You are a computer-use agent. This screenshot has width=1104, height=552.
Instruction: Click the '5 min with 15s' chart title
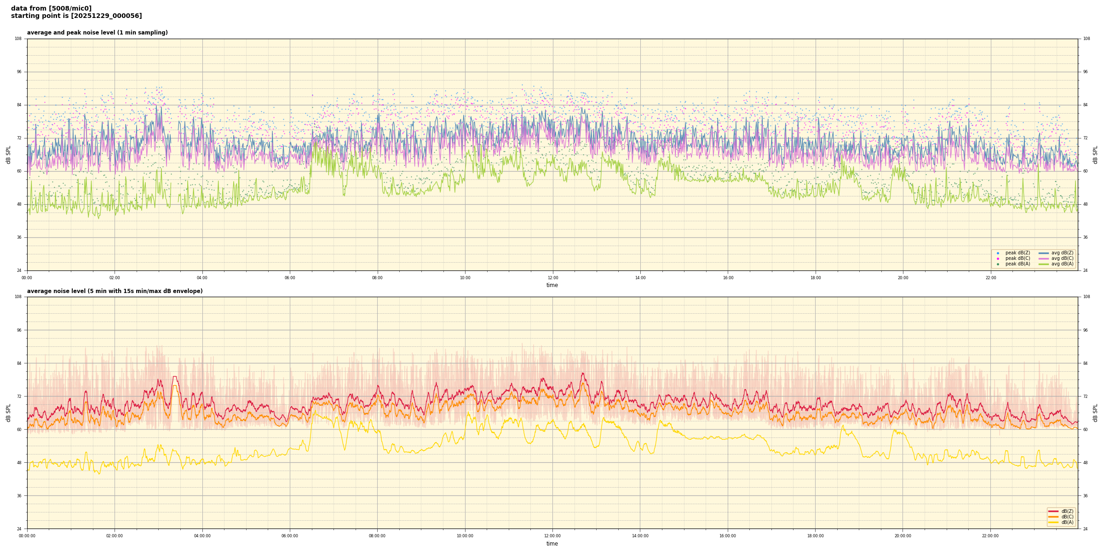[x=115, y=291]
